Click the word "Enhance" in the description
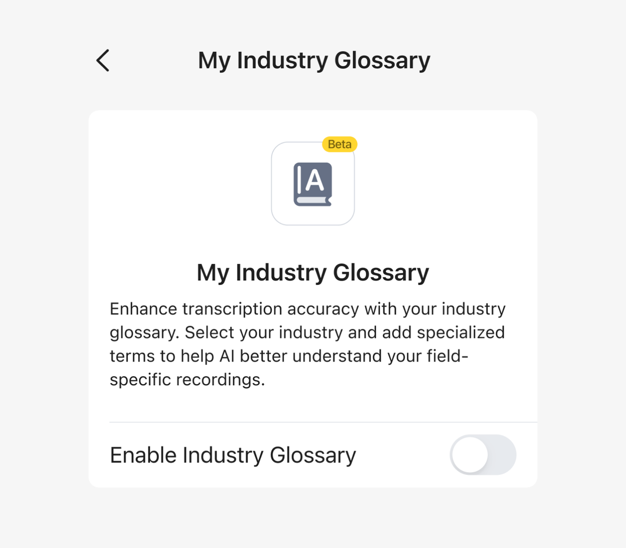 [143, 309]
